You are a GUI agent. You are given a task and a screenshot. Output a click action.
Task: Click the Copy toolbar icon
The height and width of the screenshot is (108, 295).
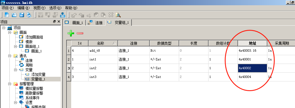(96, 15)
